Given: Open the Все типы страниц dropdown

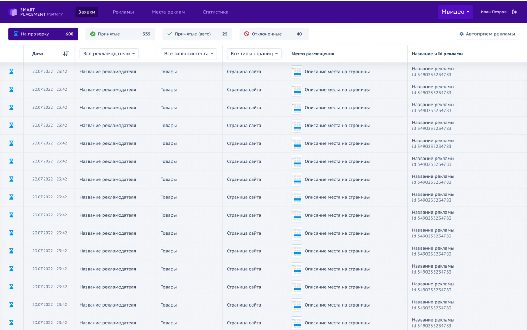Looking at the screenshot, I should tap(254, 54).
